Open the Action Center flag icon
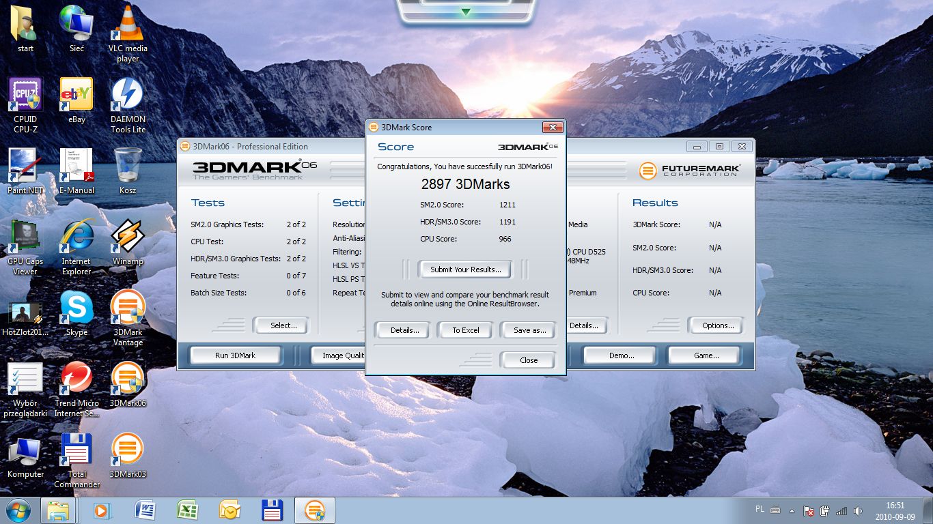Viewport: 933px width, 524px height. (x=808, y=511)
